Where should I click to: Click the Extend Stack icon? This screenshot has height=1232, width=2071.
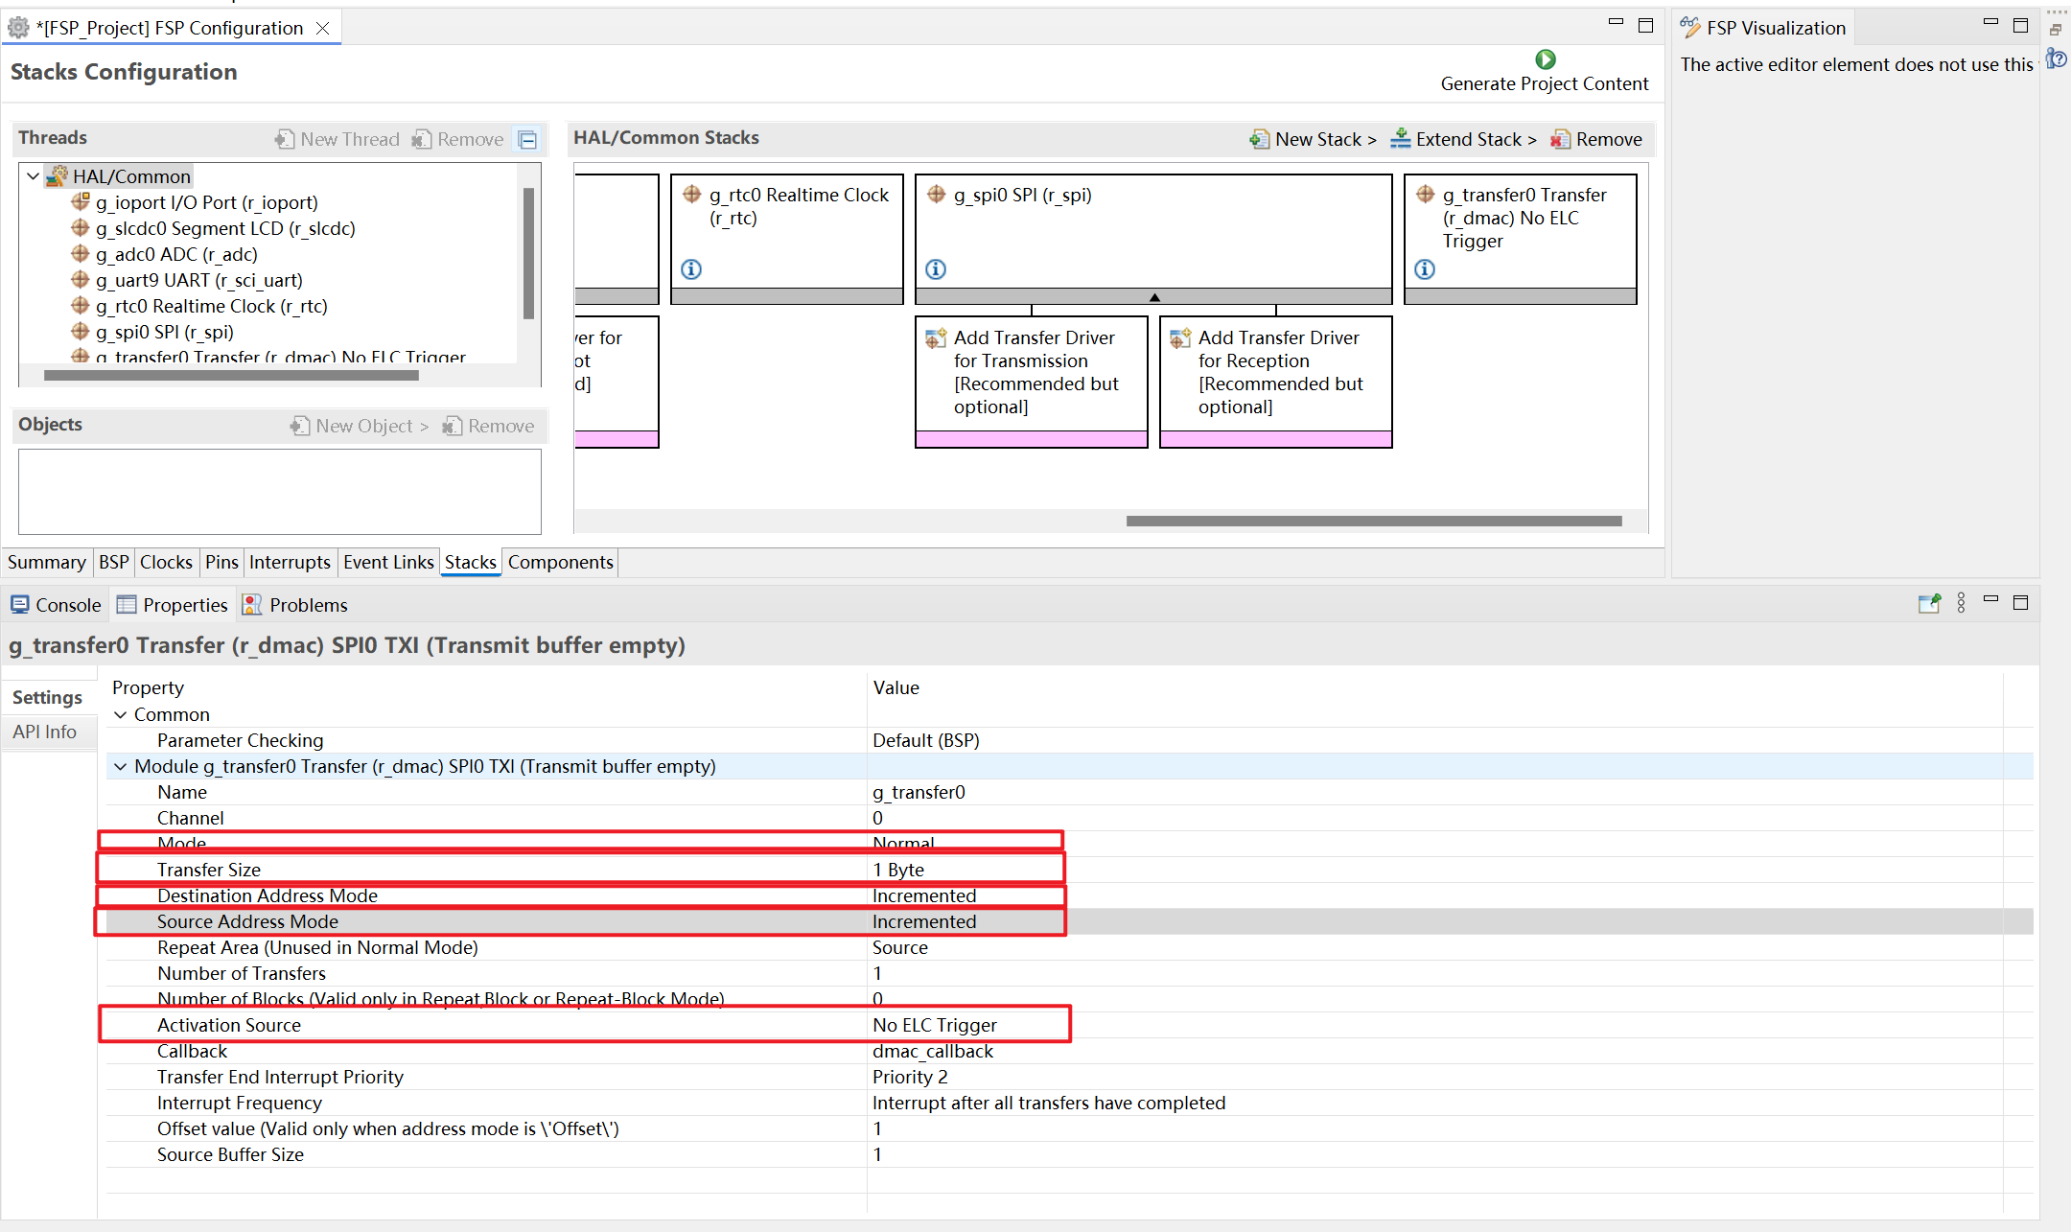tap(1401, 139)
